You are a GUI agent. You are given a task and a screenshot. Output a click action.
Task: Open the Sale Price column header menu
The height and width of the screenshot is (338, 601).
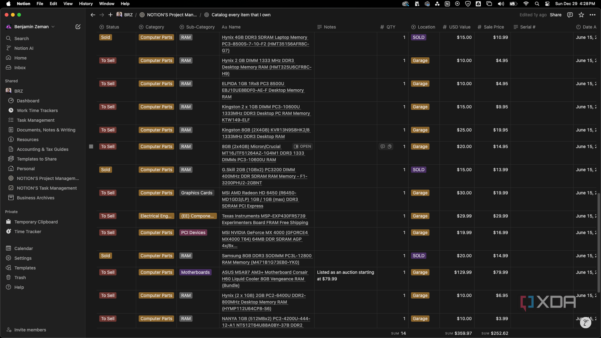(x=491, y=27)
